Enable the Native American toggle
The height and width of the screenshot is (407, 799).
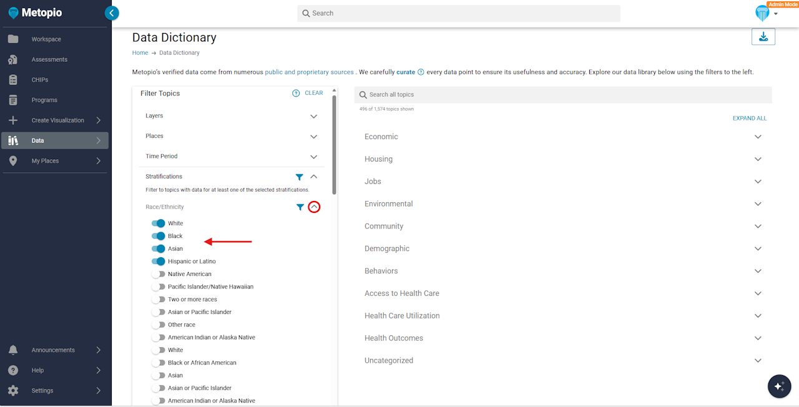point(159,274)
